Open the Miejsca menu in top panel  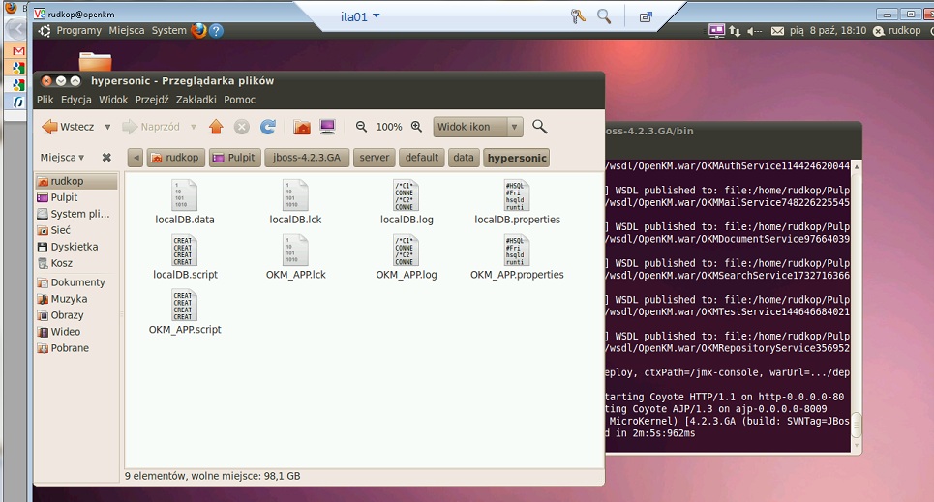click(126, 30)
